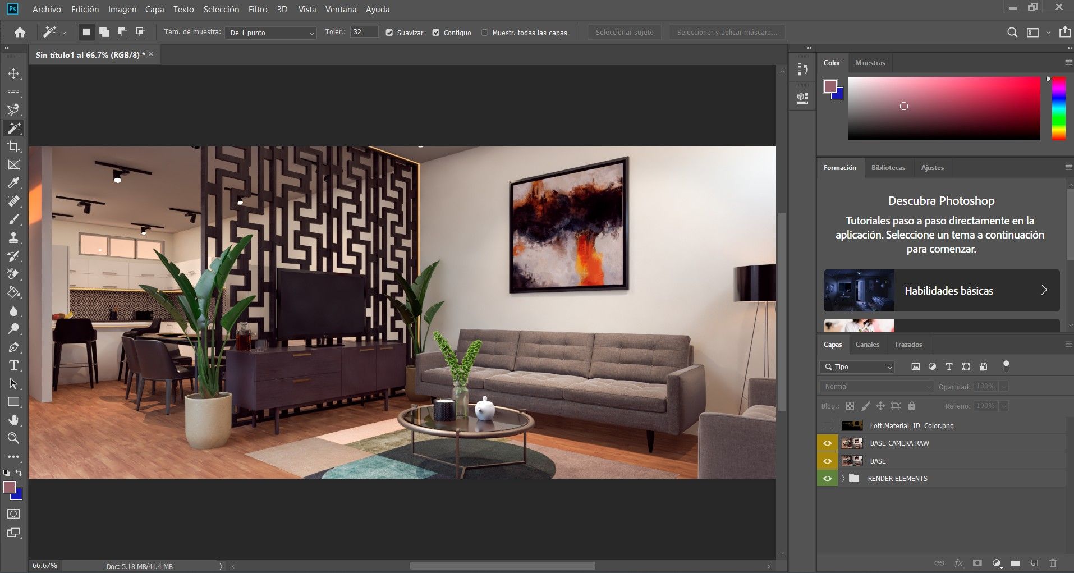Open the Tam. de muestra dropdown

pos(272,33)
